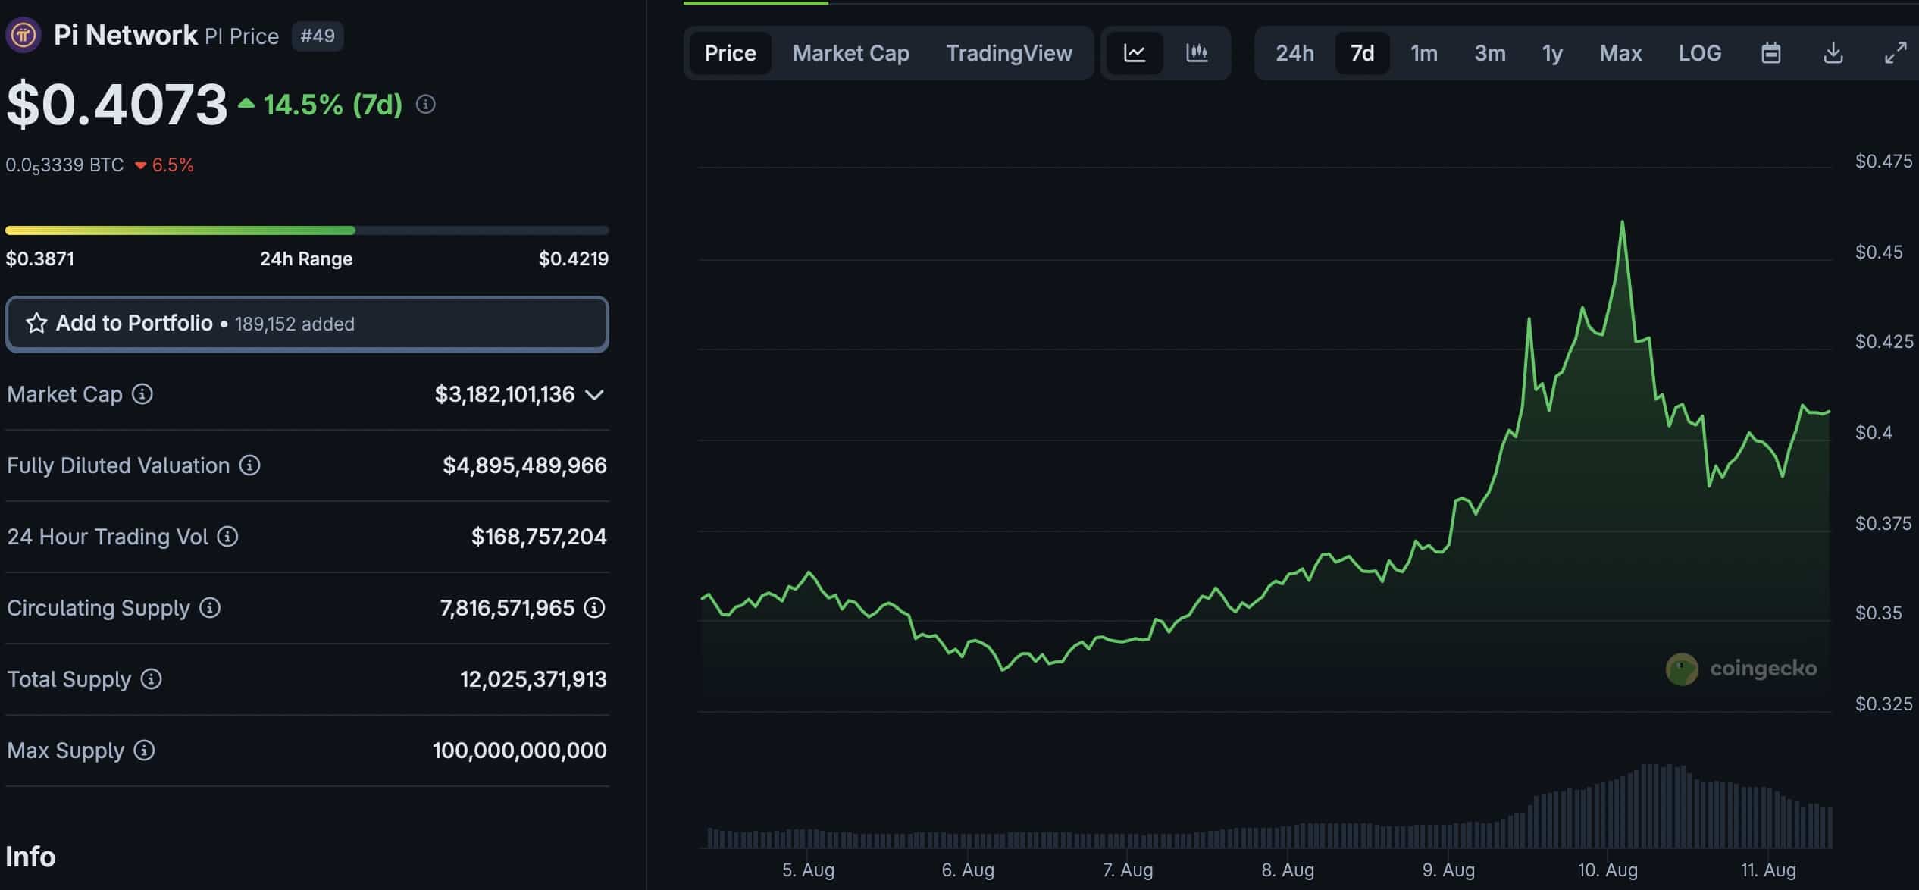Open the Market Cap info tooltip
This screenshot has width=1919, height=890.
click(x=142, y=394)
